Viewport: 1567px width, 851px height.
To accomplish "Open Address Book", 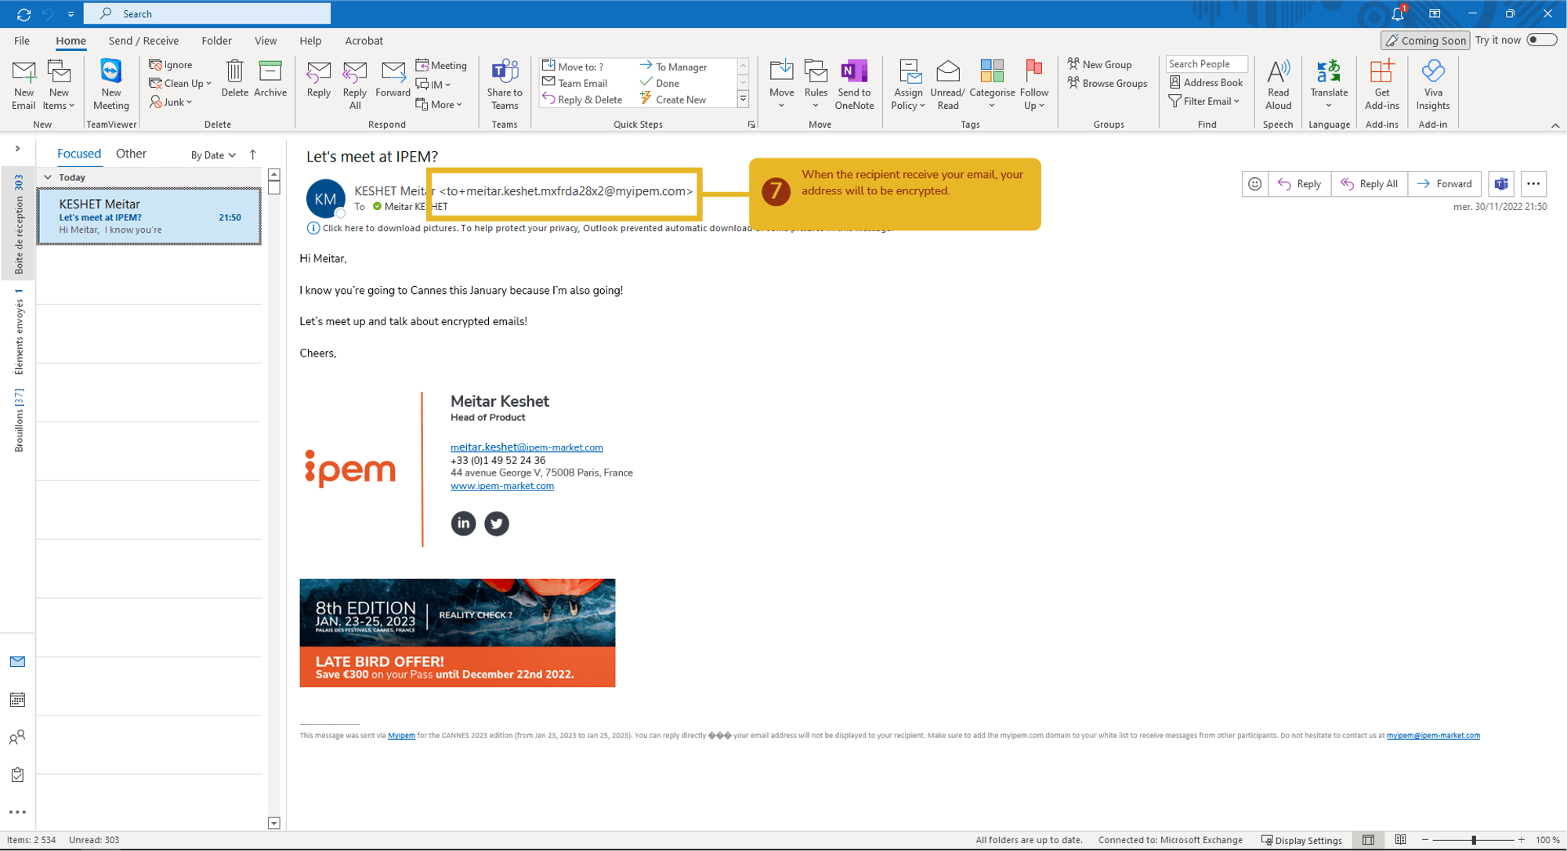I will point(1206,82).
